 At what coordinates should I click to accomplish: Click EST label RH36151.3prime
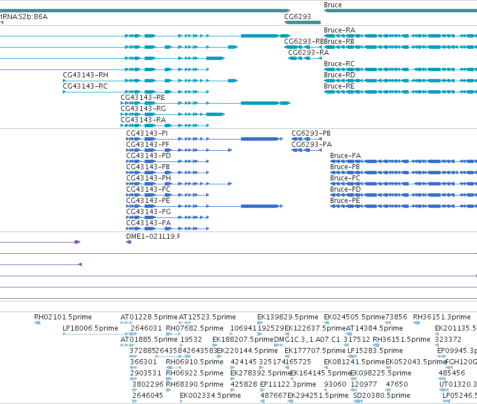click(x=442, y=317)
